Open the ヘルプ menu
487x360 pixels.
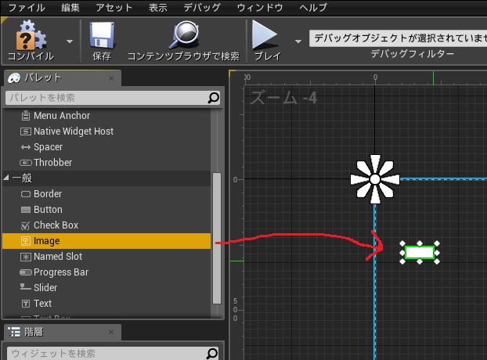313,8
